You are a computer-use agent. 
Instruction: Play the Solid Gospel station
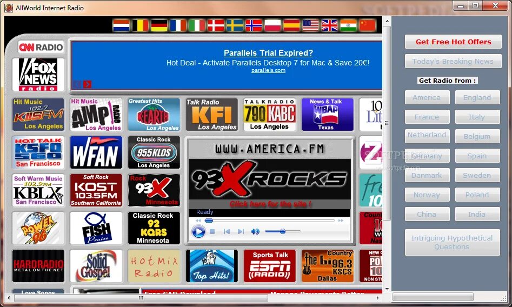(x=96, y=266)
